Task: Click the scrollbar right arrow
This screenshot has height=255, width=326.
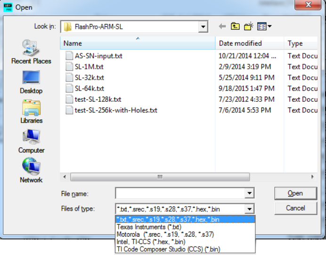Action: (x=312, y=177)
